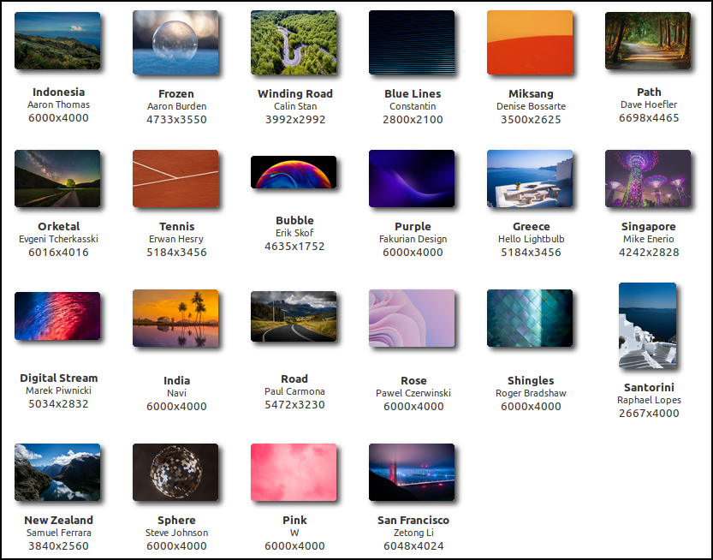Click the "W" author name under Pink

point(294,533)
